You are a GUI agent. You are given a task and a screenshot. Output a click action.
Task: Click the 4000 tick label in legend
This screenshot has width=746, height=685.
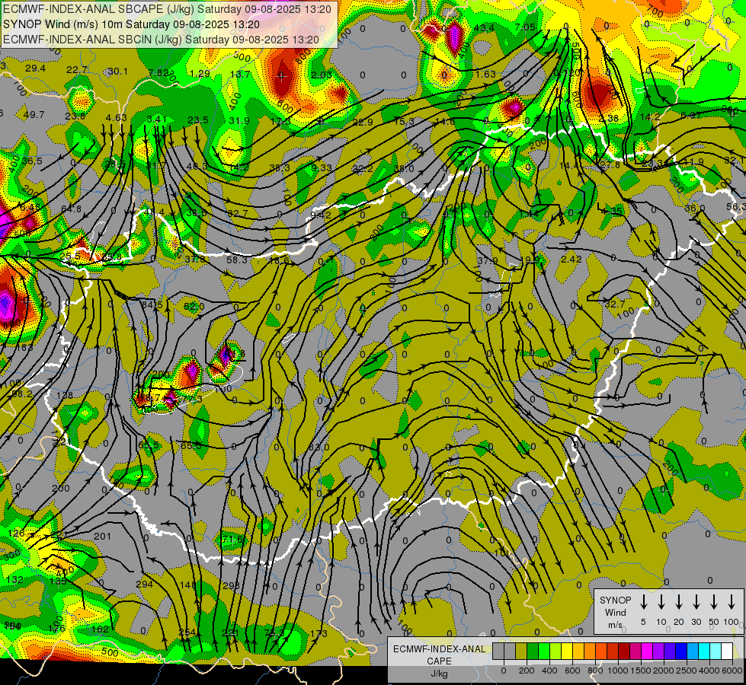coord(709,671)
